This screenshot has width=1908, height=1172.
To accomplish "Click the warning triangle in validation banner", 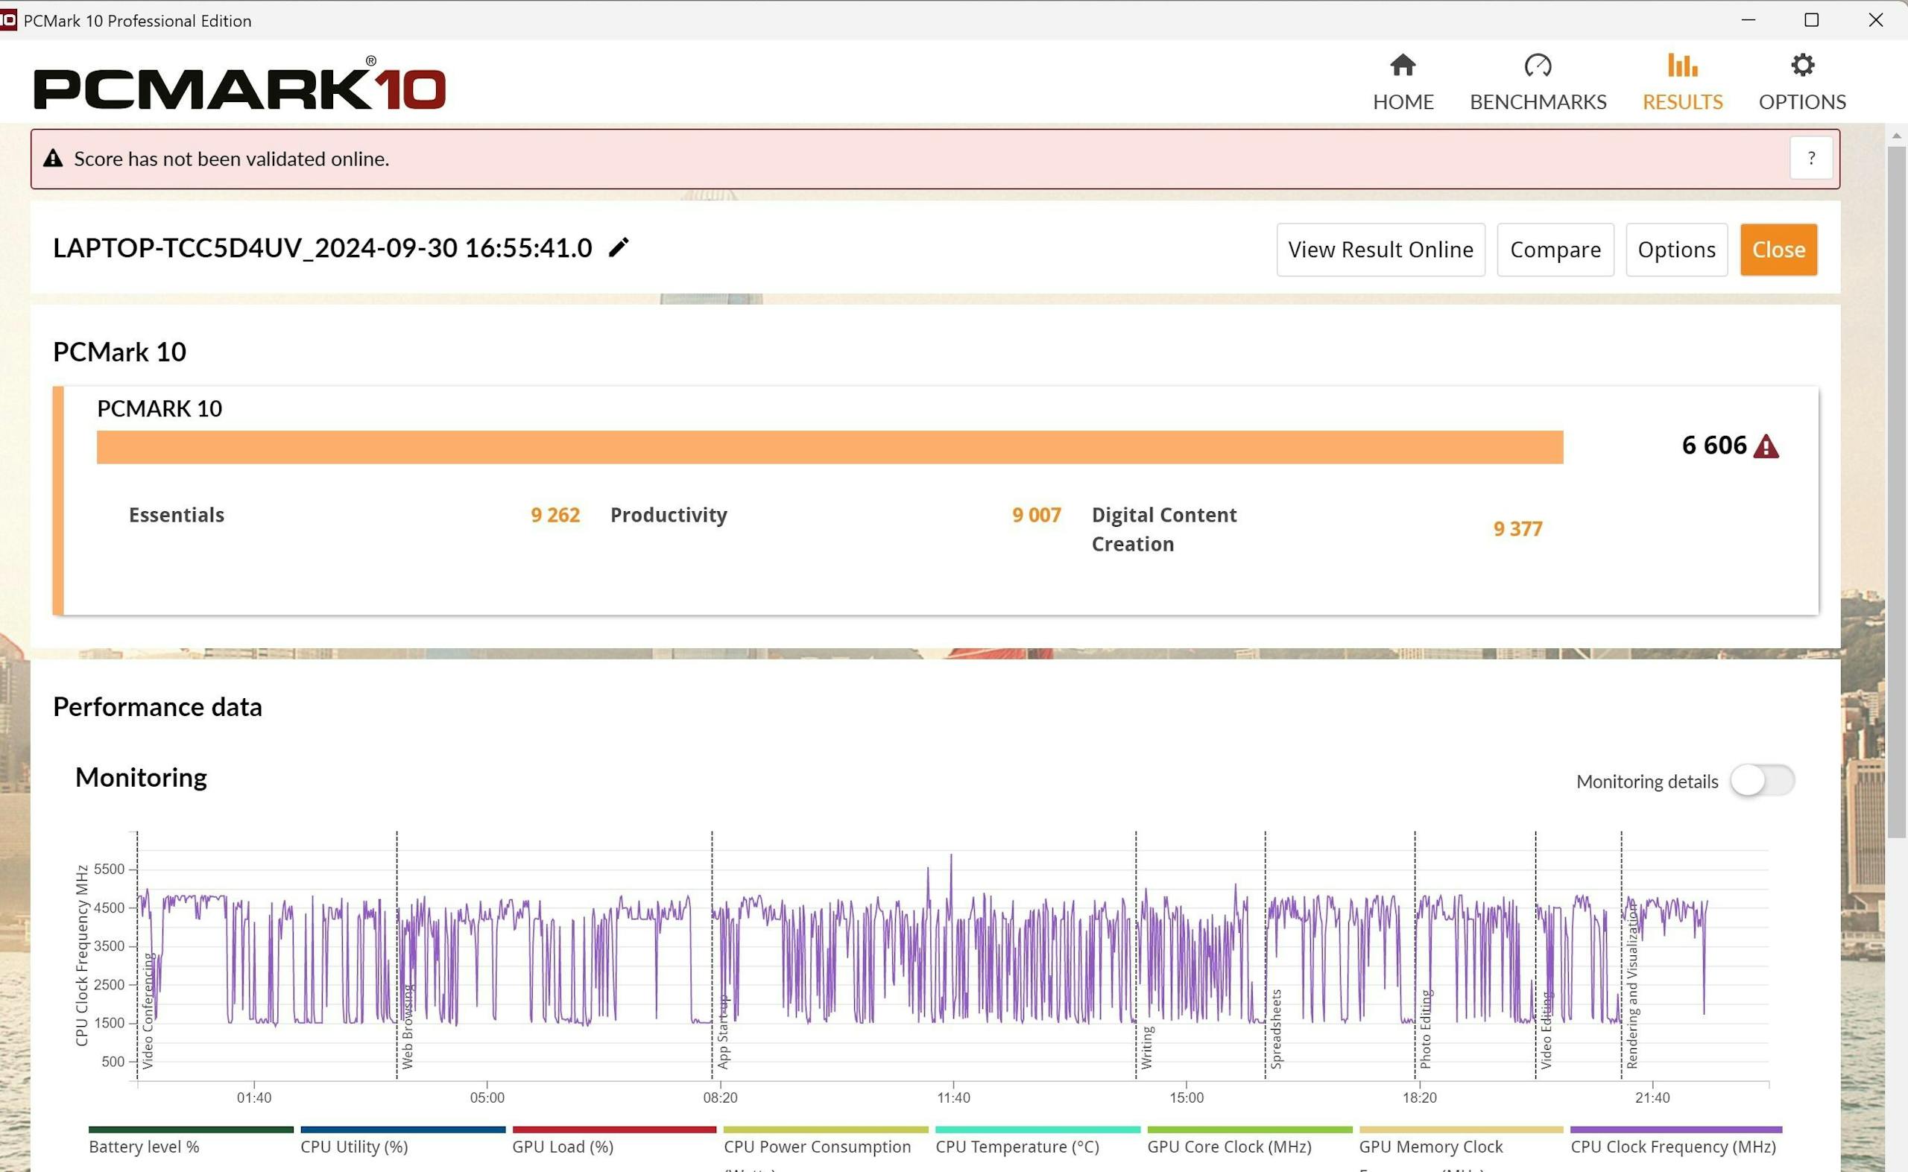I will tap(53, 158).
